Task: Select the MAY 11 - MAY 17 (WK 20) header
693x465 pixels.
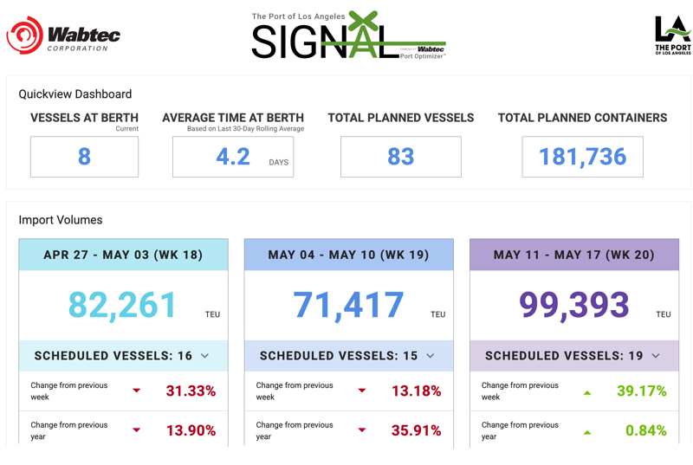Action: point(574,255)
